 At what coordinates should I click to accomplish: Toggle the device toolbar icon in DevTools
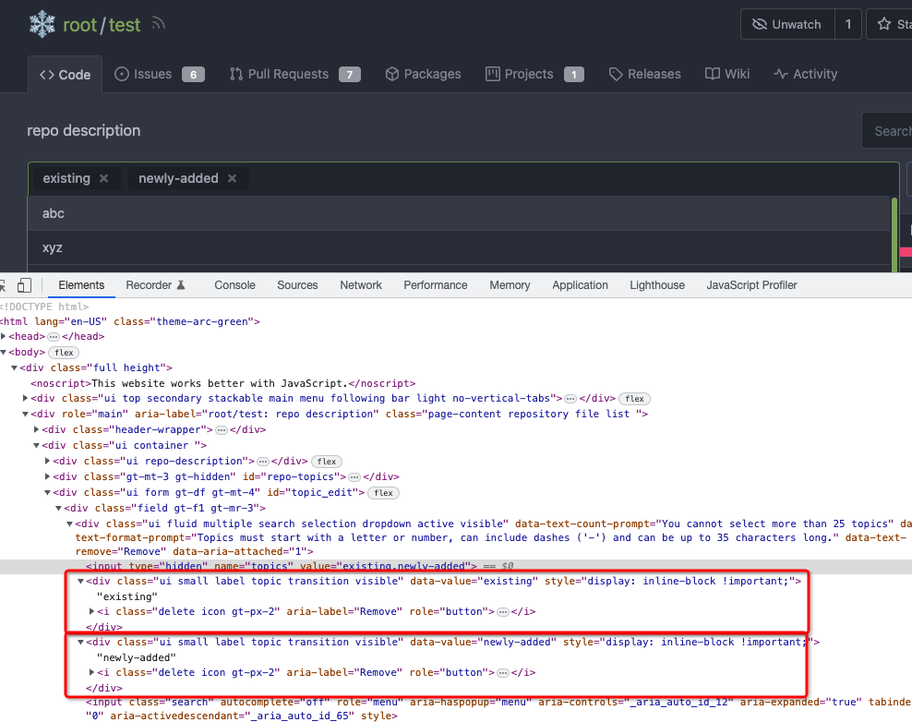pyautogui.click(x=24, y=285)
